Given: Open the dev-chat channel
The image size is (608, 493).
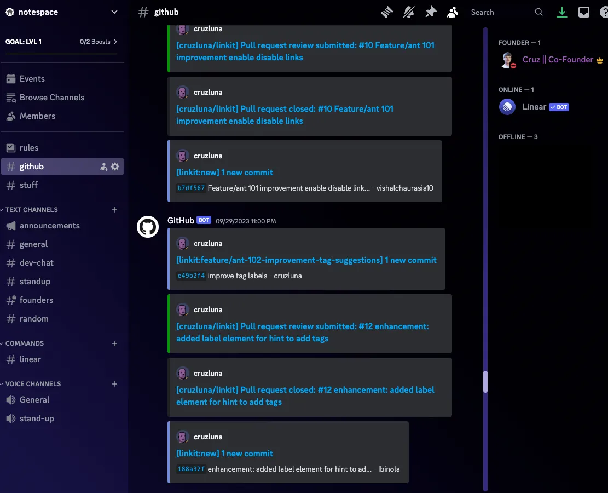Looking at the screenshot, I should [38, 263].
